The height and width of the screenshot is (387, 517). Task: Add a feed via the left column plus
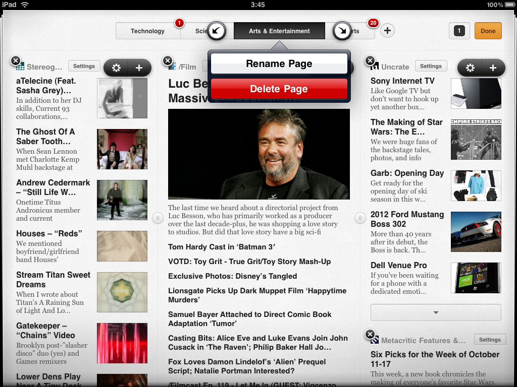click(x=139, y=68)
